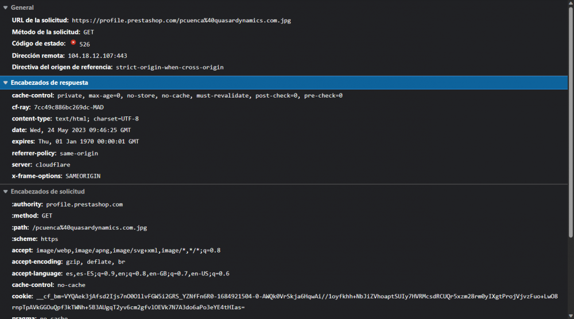Select accept-language 'es,es-ES;q=0.9...' value
Viewport: 574px width, 319px height.
148,274
